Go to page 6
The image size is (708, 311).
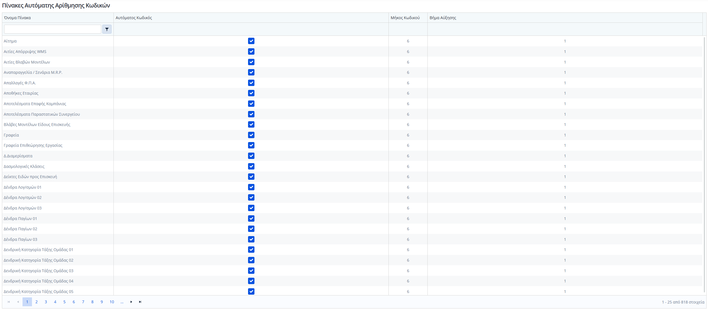click(74, 302)
